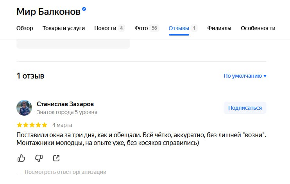Click the gray placeholder box under tabs

pyautogui.click(x=73, y=44)
